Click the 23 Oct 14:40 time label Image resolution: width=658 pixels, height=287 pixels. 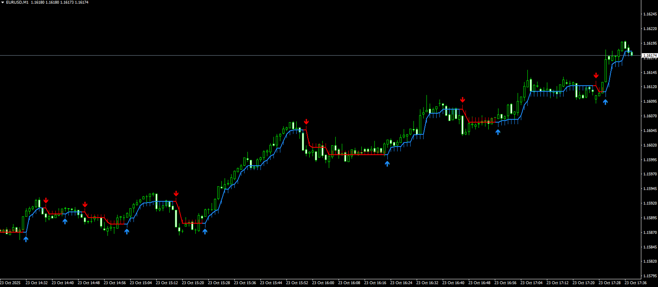point(63,283)
